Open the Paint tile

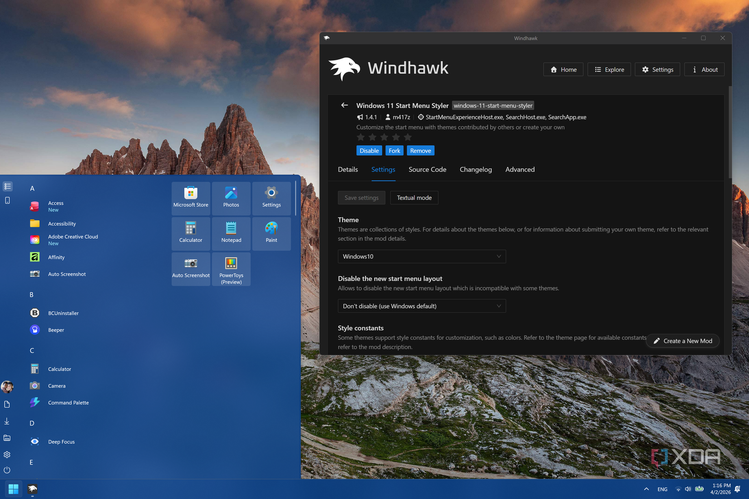pyautogui.click(x=271, y=233)
